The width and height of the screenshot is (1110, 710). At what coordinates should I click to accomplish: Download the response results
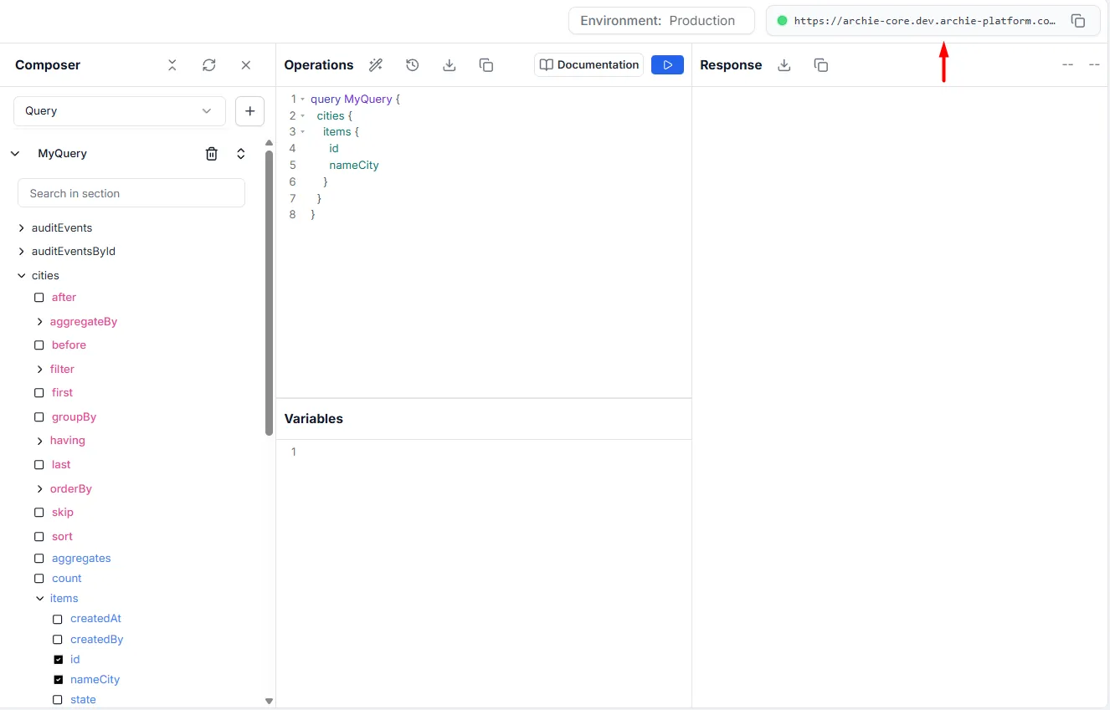point(784,65)
